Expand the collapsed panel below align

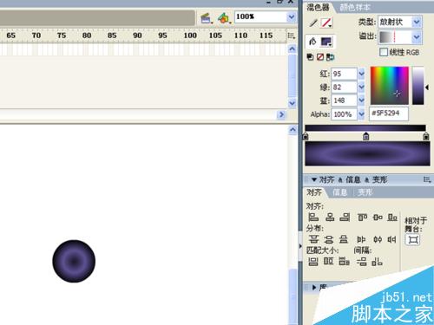314,287
